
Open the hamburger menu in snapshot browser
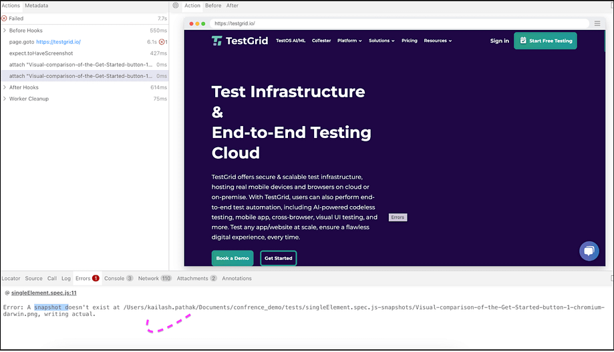(x=597, y=23)
